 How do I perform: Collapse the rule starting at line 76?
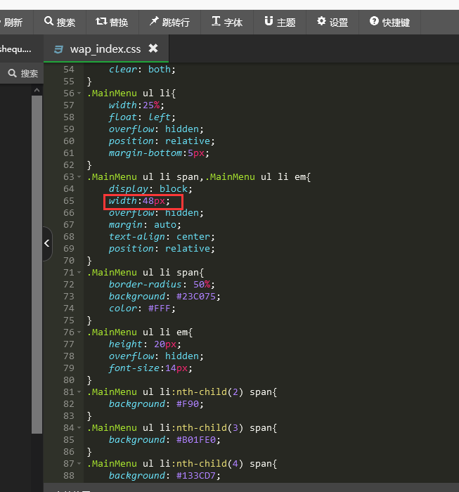tap(79, 332)
